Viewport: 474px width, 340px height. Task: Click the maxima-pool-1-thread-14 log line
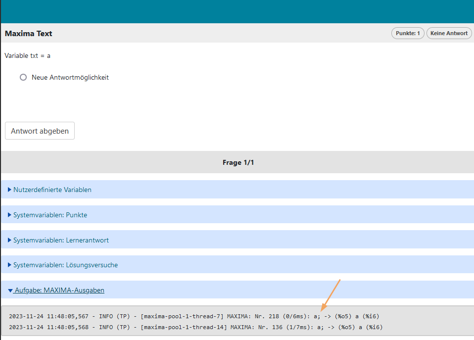point(195,327)
